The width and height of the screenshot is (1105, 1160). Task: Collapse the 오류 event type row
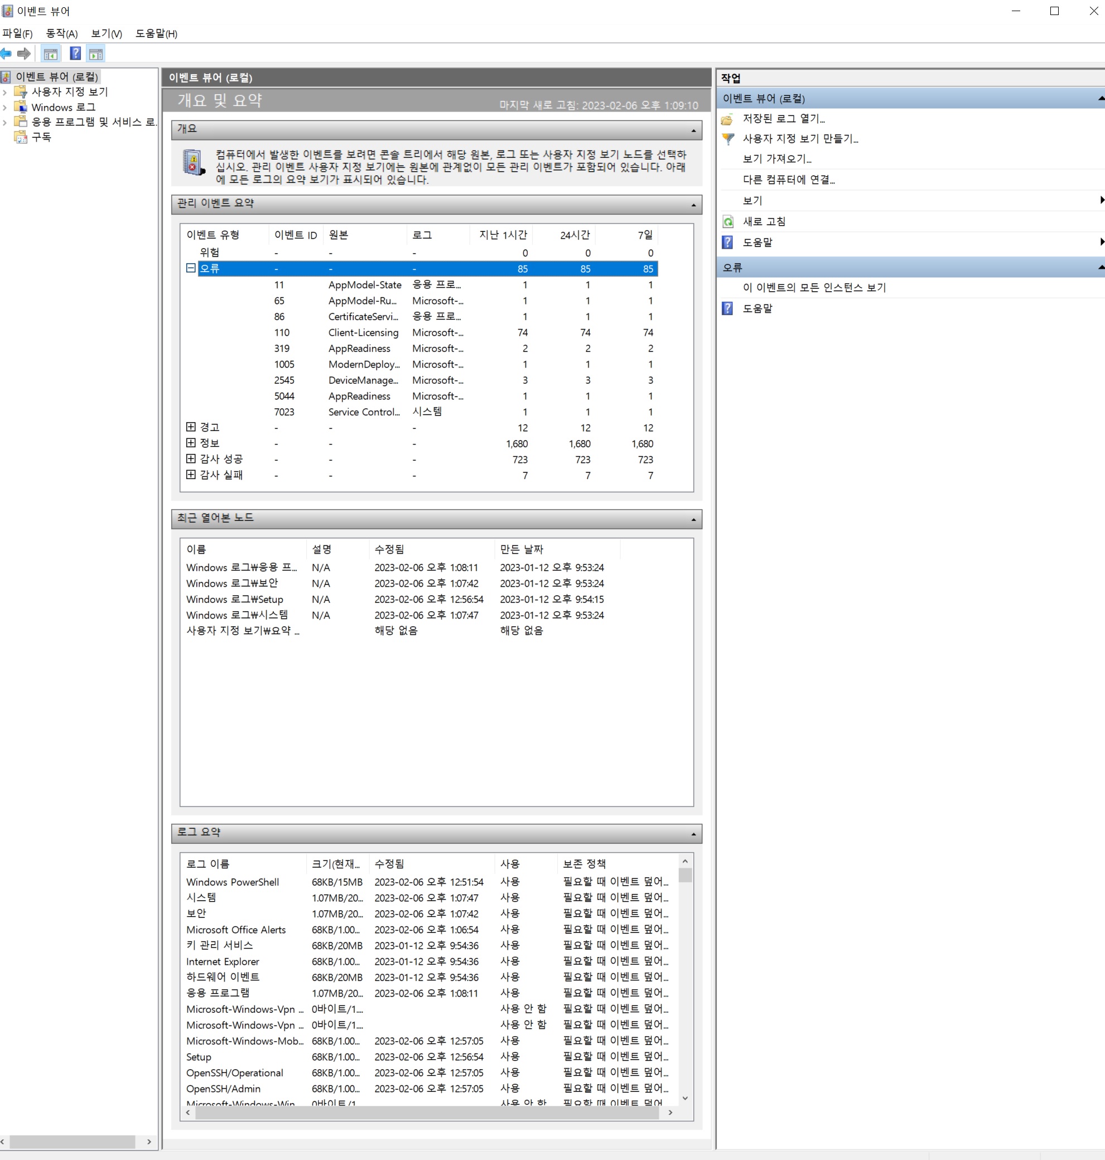tap(191, 268)
